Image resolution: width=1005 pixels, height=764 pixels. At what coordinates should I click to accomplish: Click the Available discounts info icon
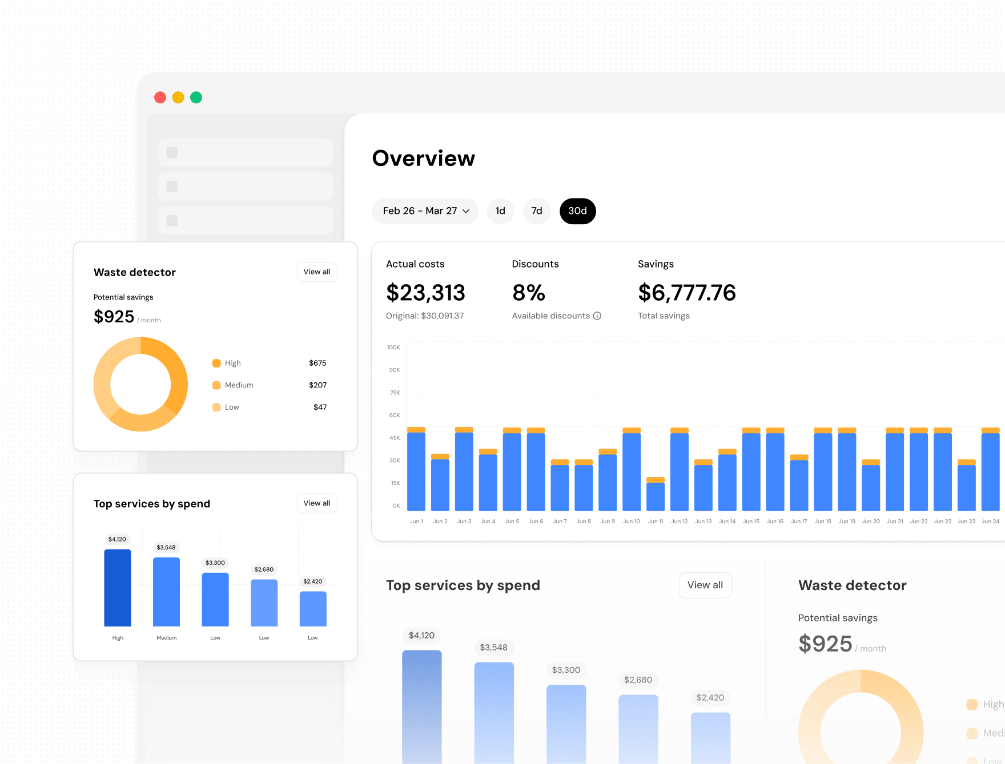[x=597, y=316]
